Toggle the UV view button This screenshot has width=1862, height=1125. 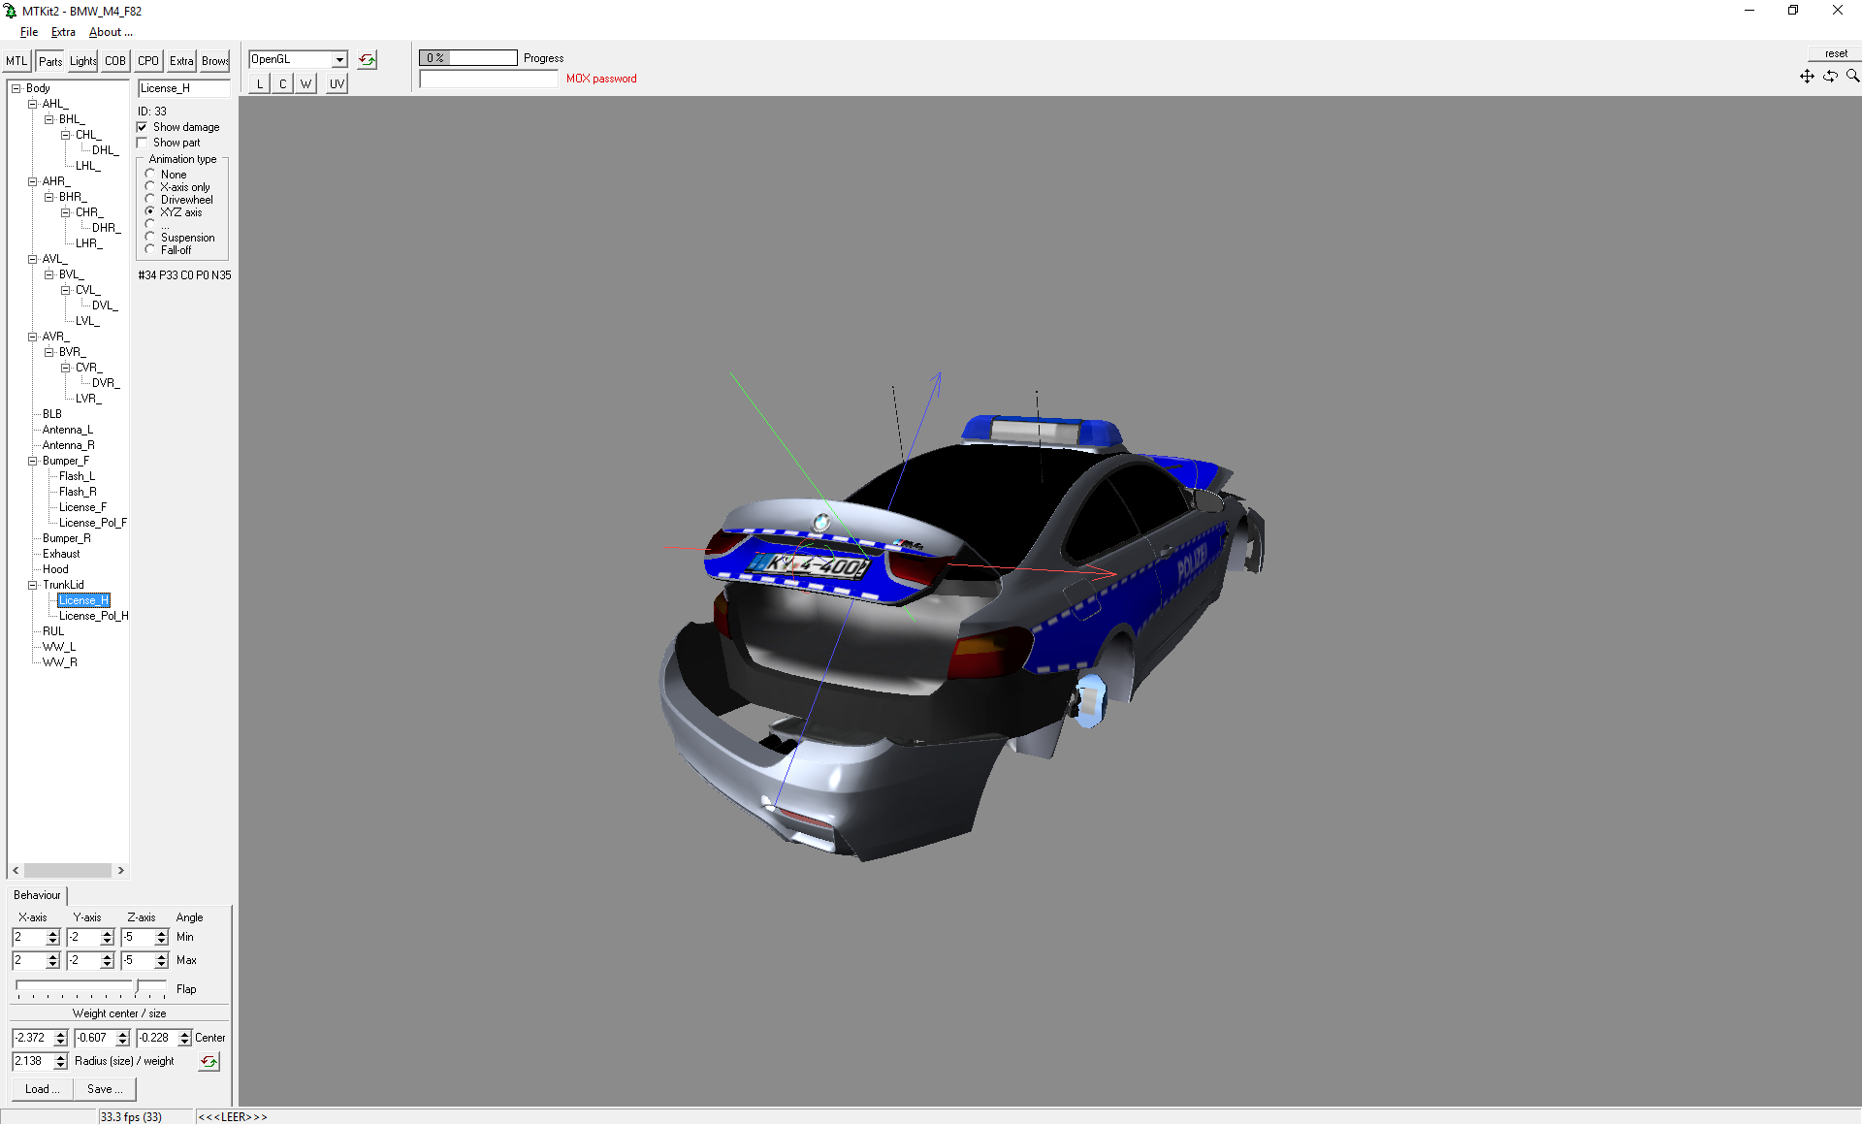[x=337, y=84]
